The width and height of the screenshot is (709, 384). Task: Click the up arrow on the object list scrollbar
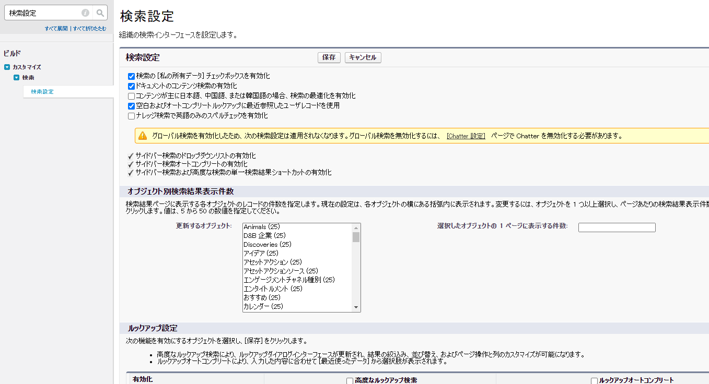[356, 227]
